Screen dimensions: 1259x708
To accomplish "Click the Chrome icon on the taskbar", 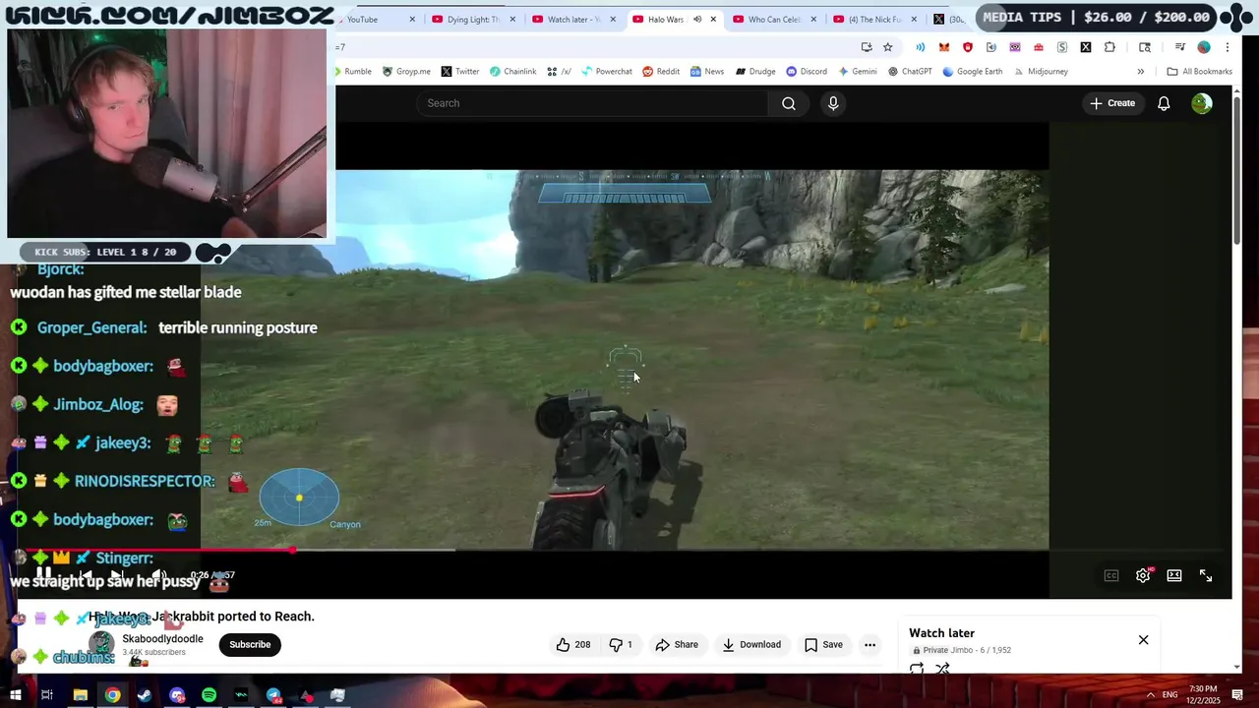I will (113, 695).
